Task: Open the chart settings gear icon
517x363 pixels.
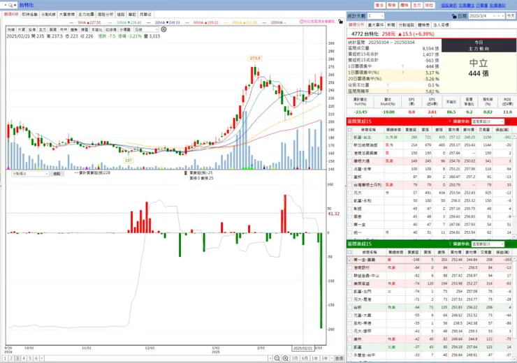Action: coord(163,29)
